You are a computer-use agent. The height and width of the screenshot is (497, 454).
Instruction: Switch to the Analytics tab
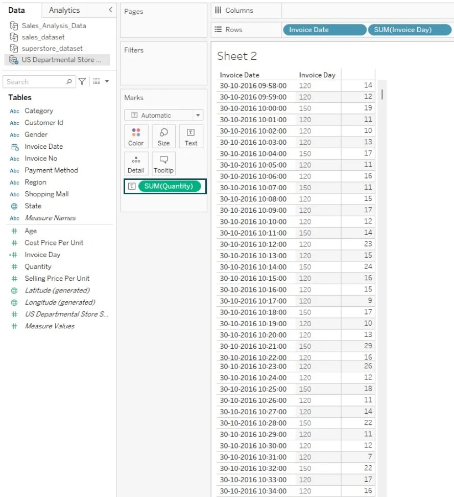pos(64,10)
